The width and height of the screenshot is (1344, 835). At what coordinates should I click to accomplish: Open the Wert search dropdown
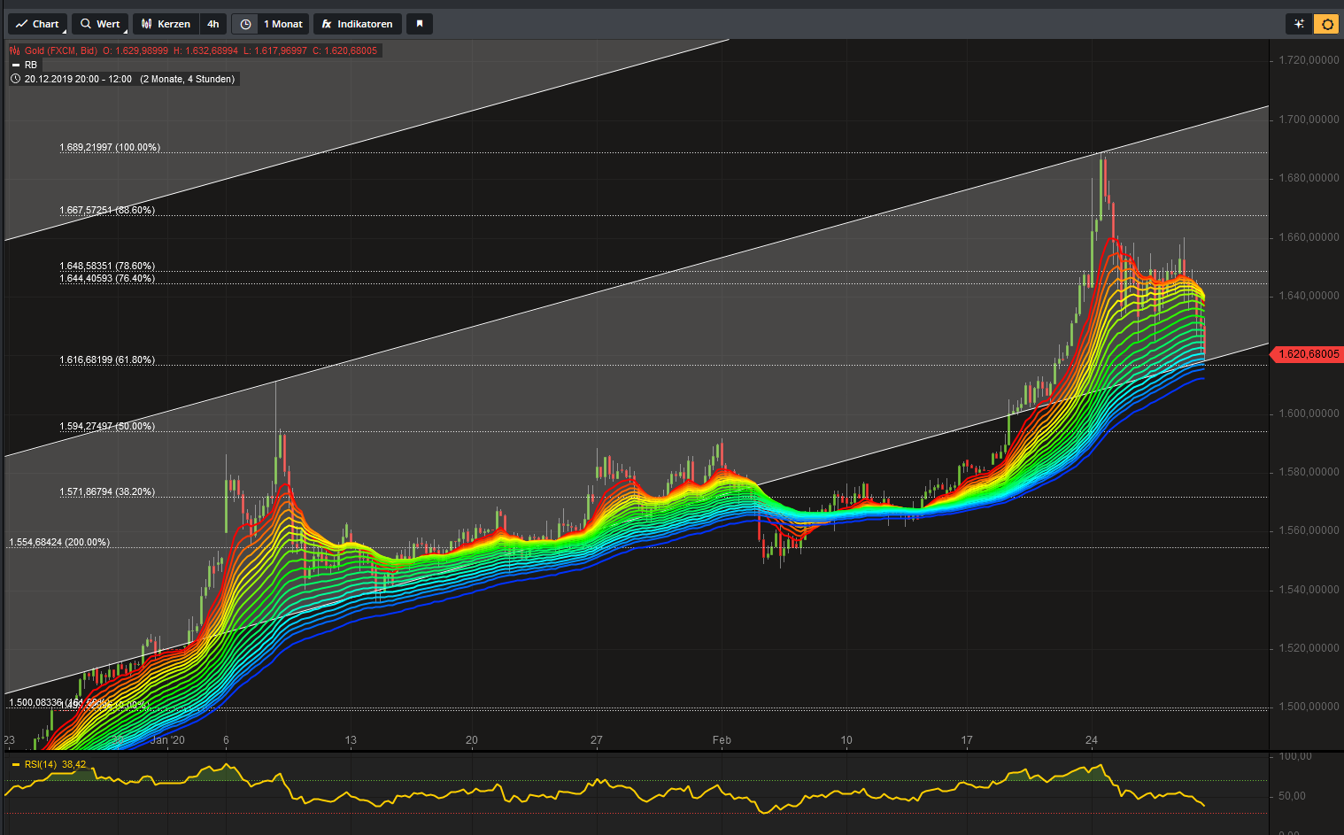tap(100, 24)
